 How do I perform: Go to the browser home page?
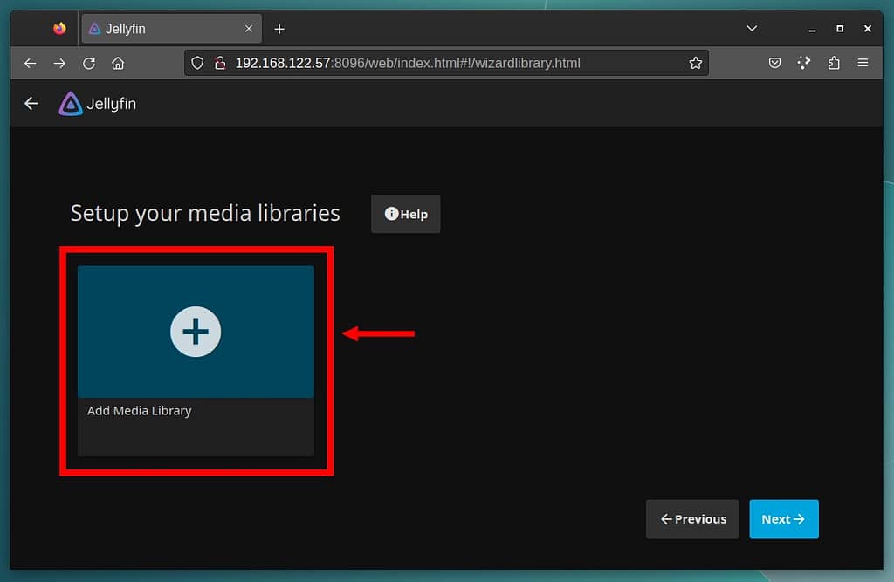coord(118,63)
